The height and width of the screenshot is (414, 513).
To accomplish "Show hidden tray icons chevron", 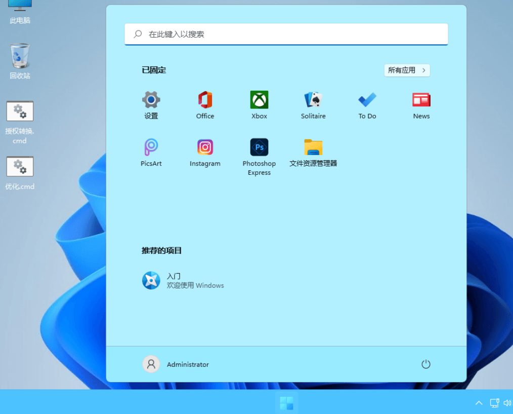I will click(x=479, y=403).
